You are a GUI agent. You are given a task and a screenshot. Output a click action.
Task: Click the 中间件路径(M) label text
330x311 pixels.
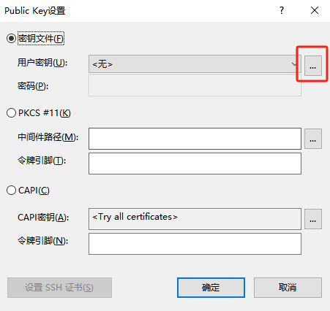pos(48,137)
